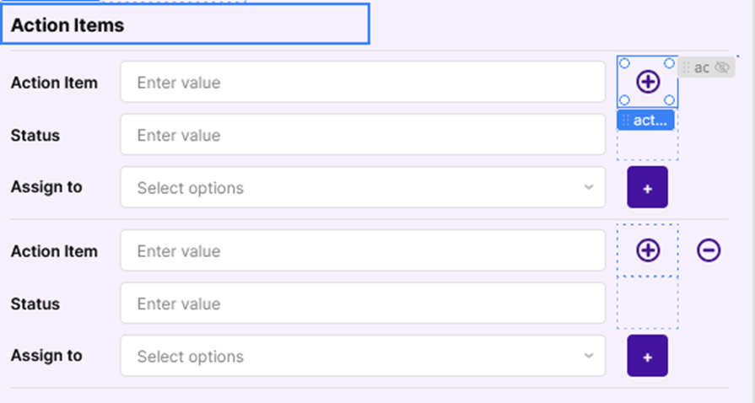Select the blue 'act...' component label
The height and width of the screenshot is (403, 755).
650,121
